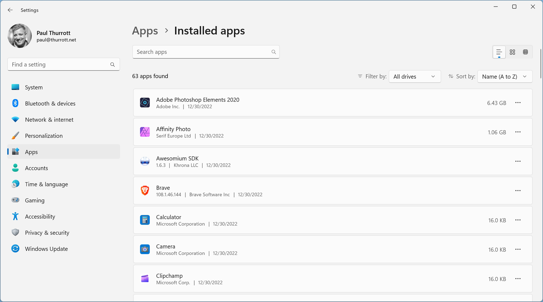
Task: Open more options for Adobe Photoshop Elements
Action: pos(518,103)
